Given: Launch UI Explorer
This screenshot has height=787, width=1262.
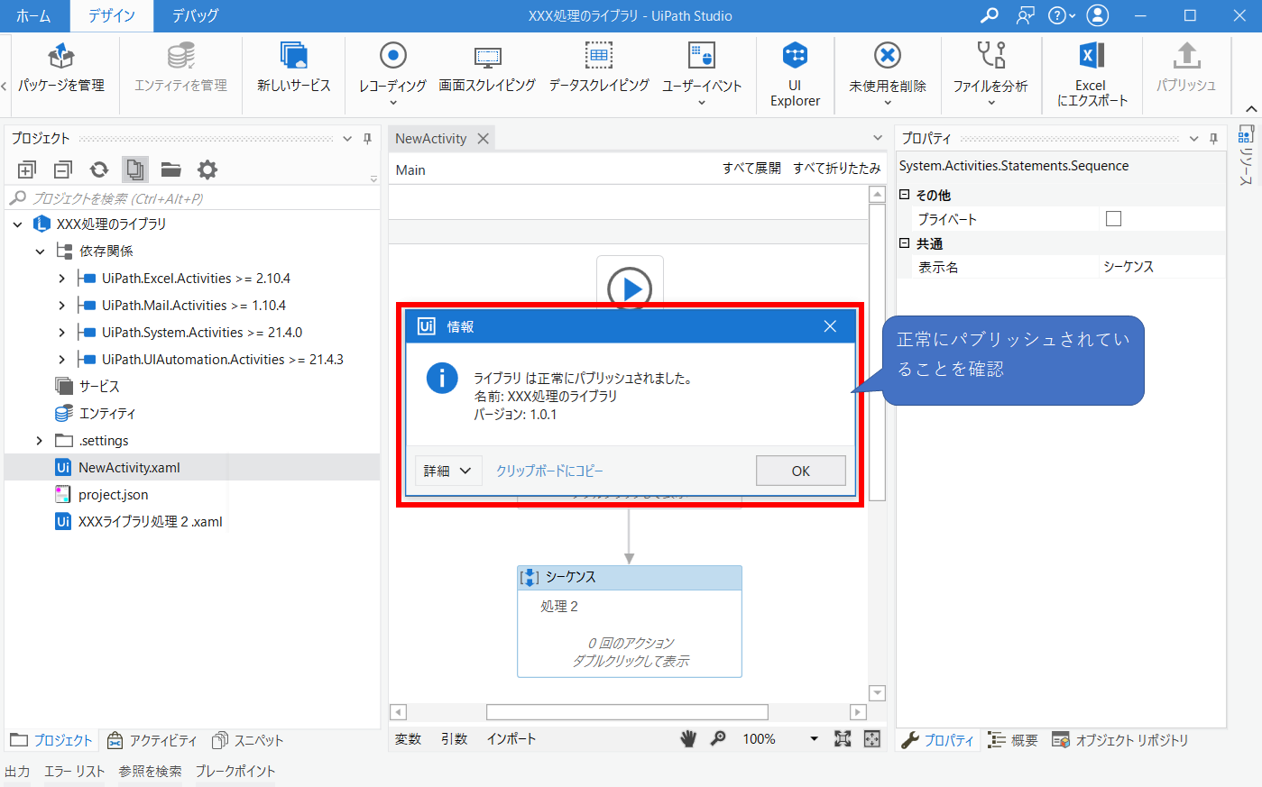Looking at the screenshot, I should tap(795, 74).
